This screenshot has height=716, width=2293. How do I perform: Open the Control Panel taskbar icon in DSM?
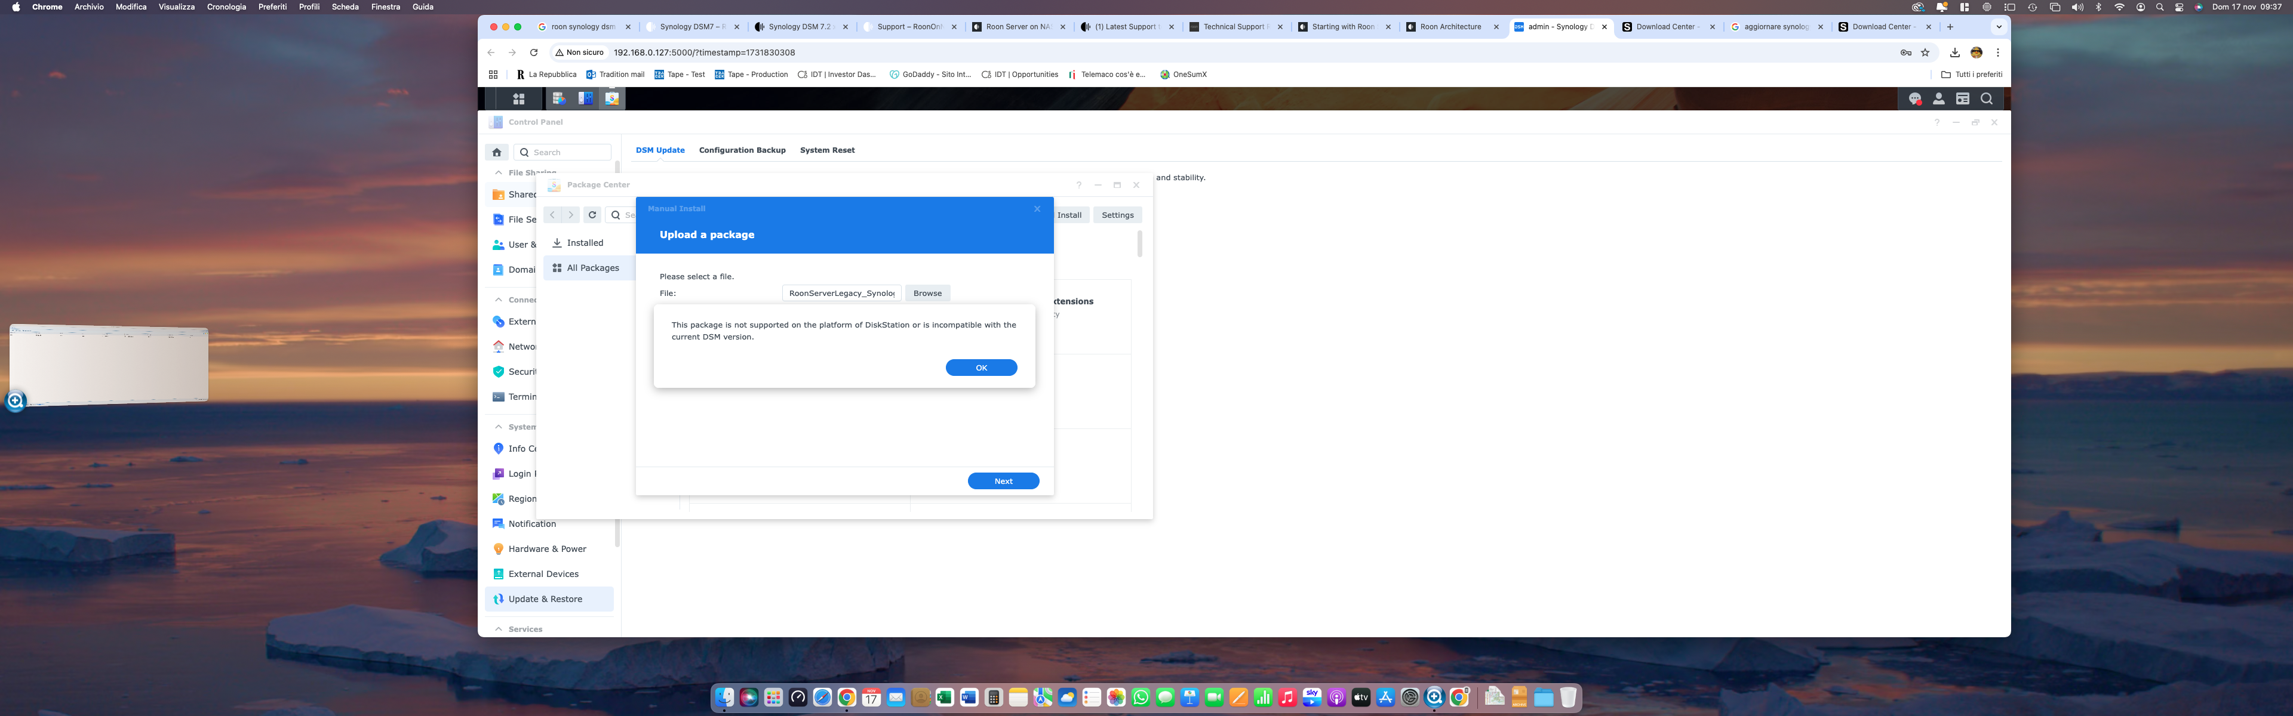(585, 98)
